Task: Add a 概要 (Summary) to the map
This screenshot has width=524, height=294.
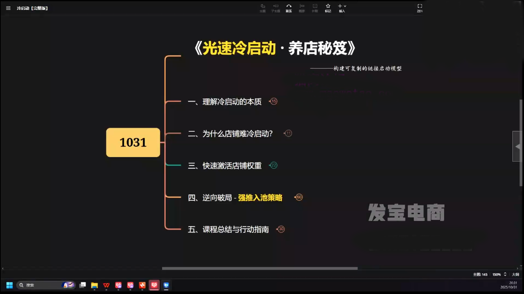Action: (x=302, y=7)
